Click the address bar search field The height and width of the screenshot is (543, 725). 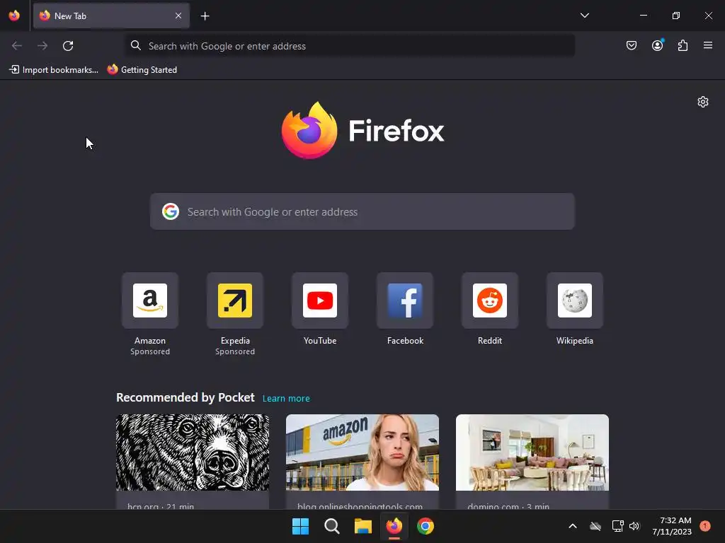click(x=350, y=46)
